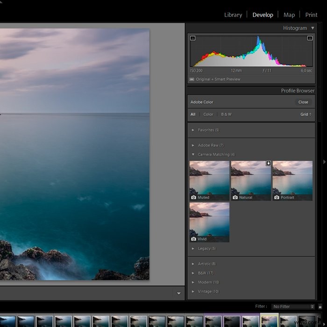This screenshot has height=327, width=327.
Task: Click the camera icon on Vivid profile
Action: pos(193,239)
